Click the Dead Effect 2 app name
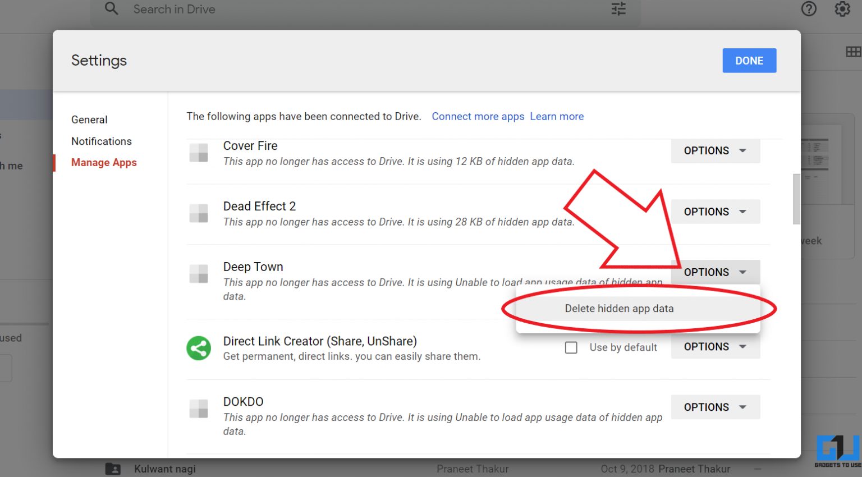The image size is (862, 477). click(259, 207)
